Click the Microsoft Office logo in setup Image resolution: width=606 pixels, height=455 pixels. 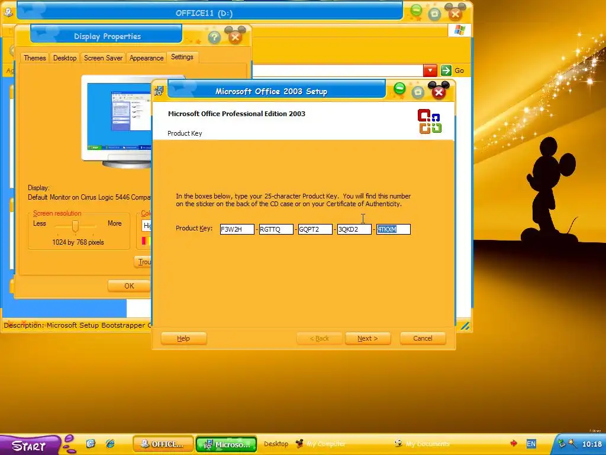[x=430, y=121]
